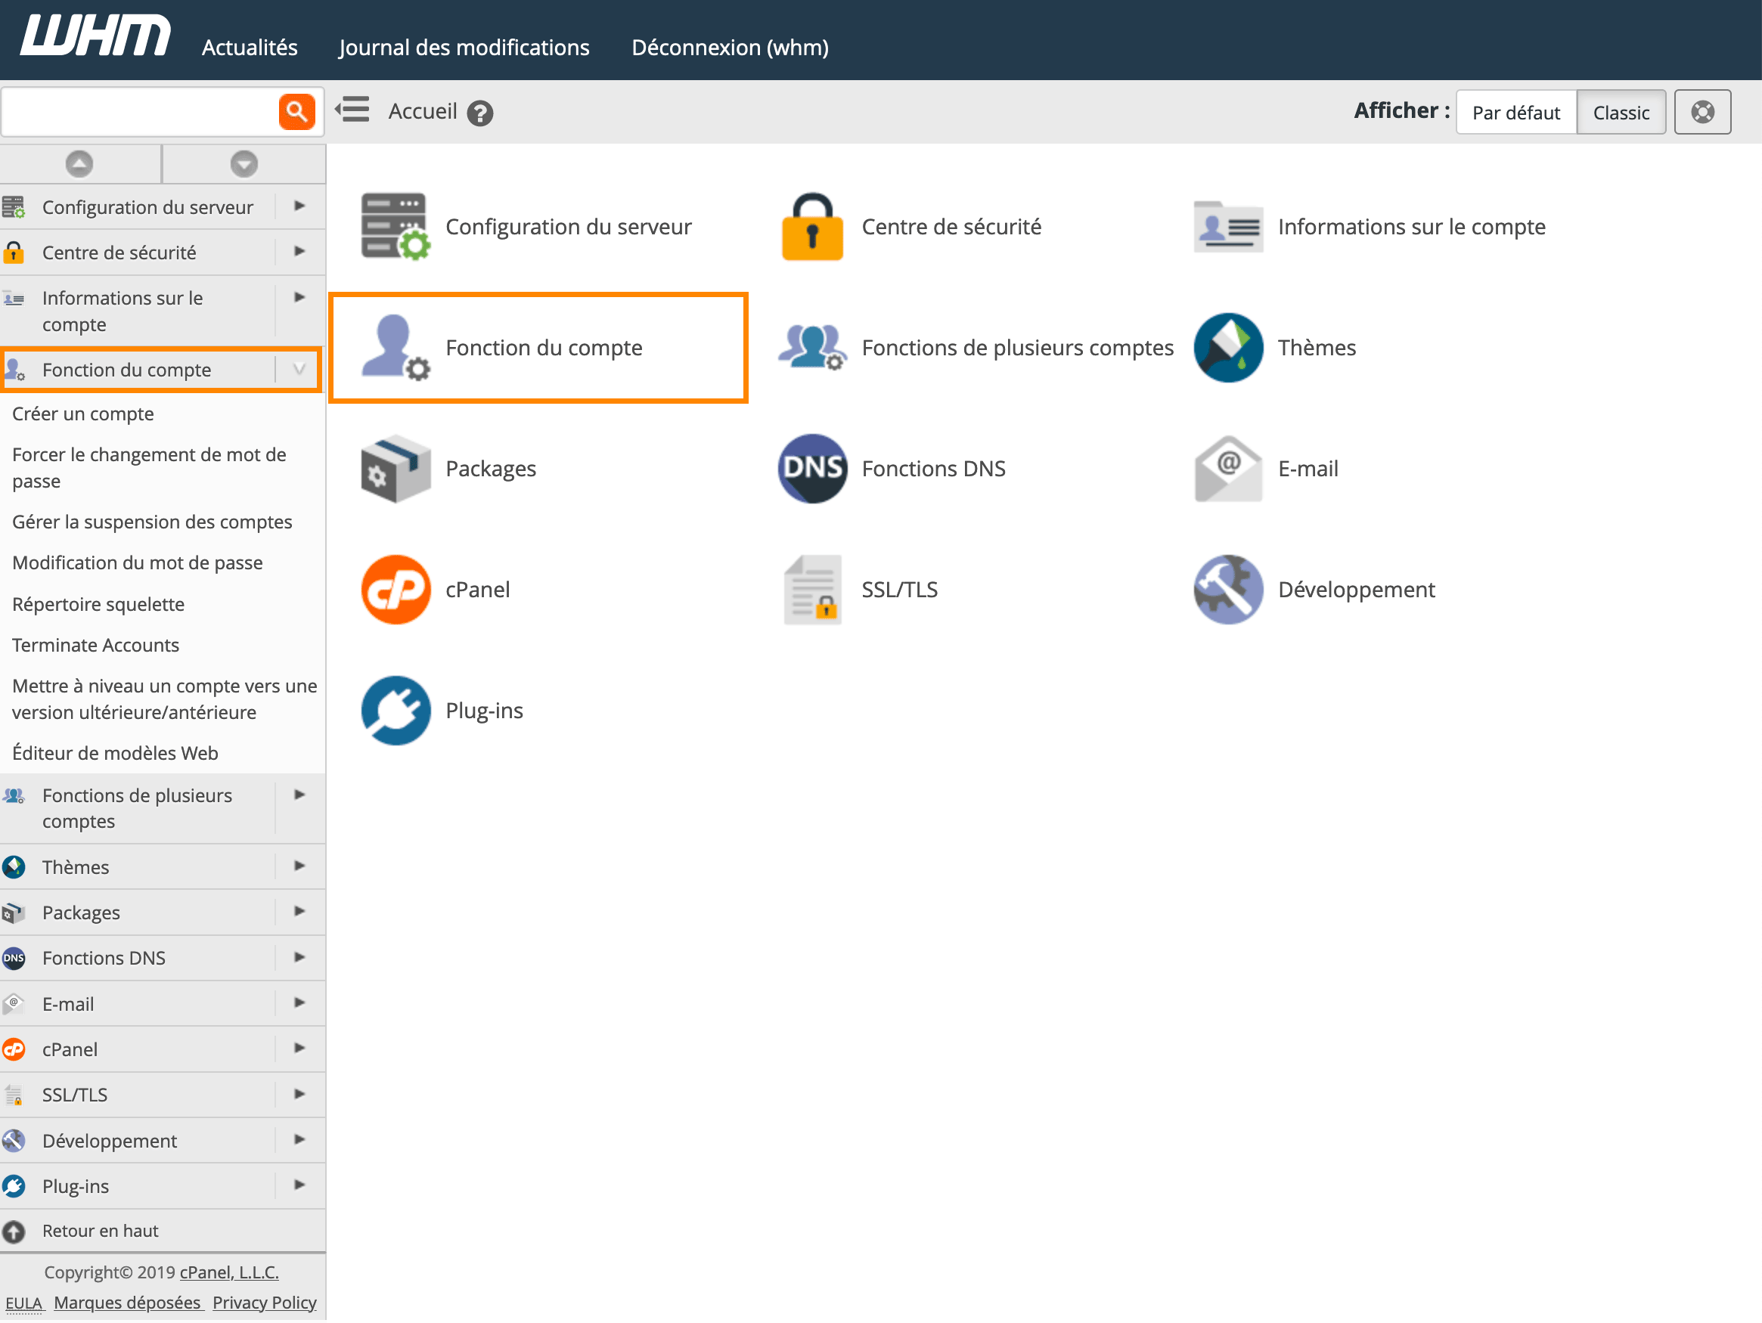1762x1323 pixels.
Task: Collapse the Fonction du compte sidebar section
Action: (x=299, y=370)
